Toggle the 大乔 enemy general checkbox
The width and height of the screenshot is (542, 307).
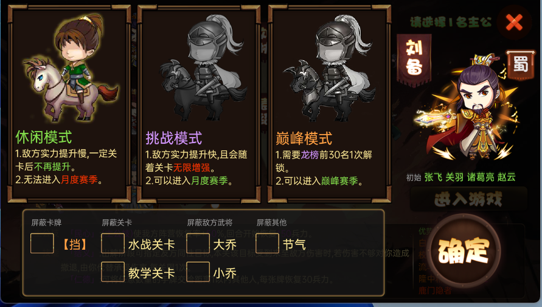(198, 243)
